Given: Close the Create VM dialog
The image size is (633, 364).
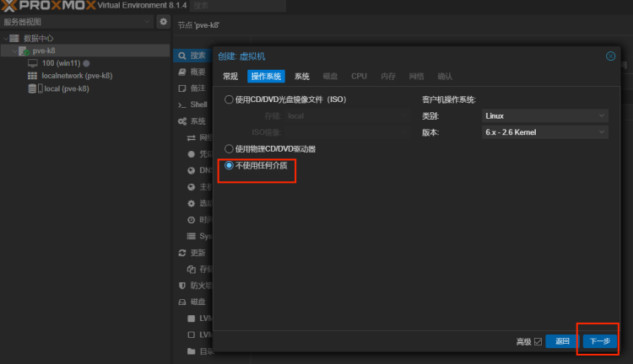Looking at the screenshot, I should click(610, 56).
